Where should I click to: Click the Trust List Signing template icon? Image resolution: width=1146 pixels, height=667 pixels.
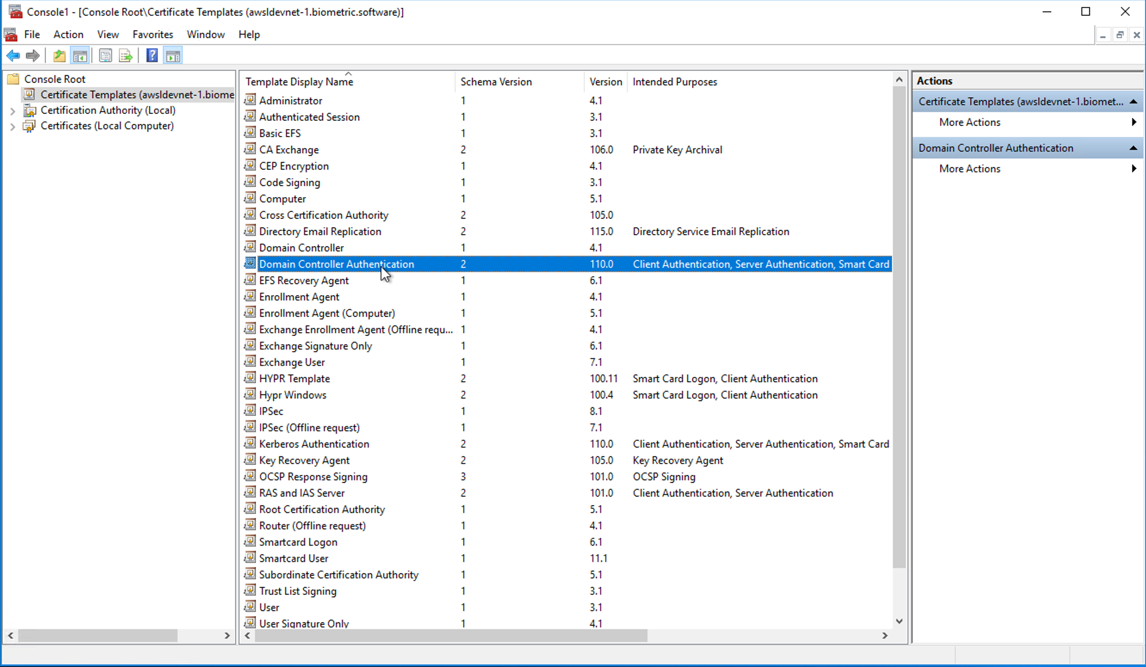point(250,590)
